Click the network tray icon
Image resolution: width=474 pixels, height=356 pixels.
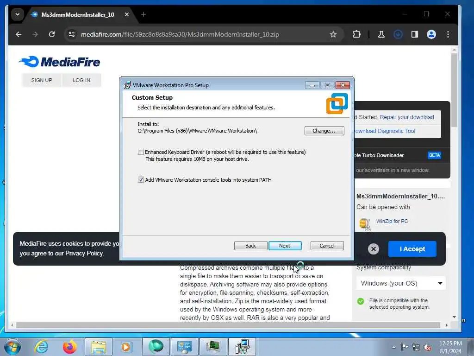(416, 347)
